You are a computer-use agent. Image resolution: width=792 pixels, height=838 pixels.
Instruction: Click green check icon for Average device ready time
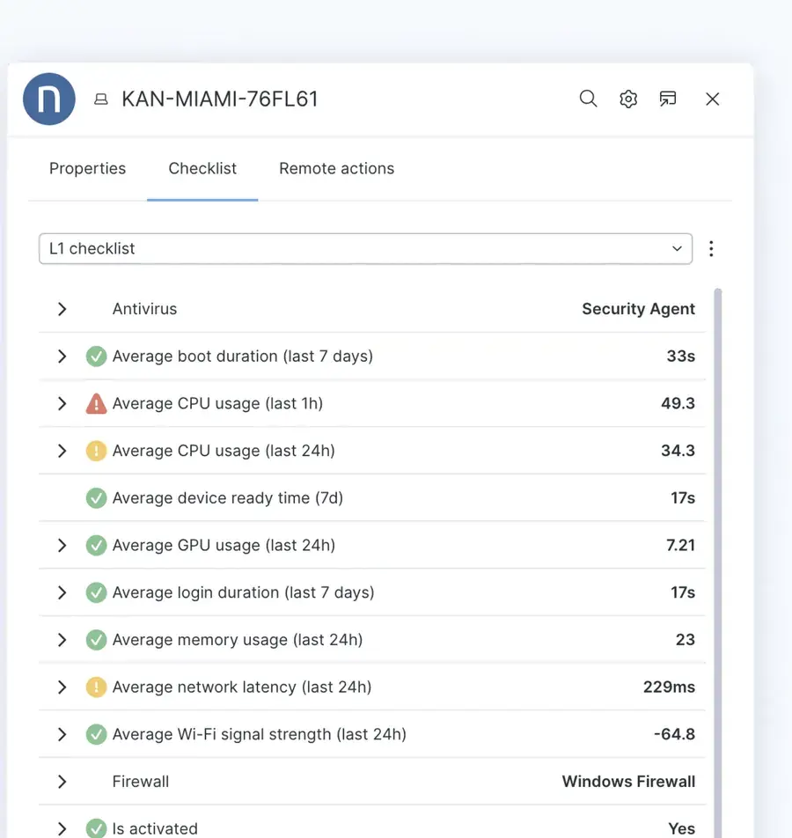(96, 498)
